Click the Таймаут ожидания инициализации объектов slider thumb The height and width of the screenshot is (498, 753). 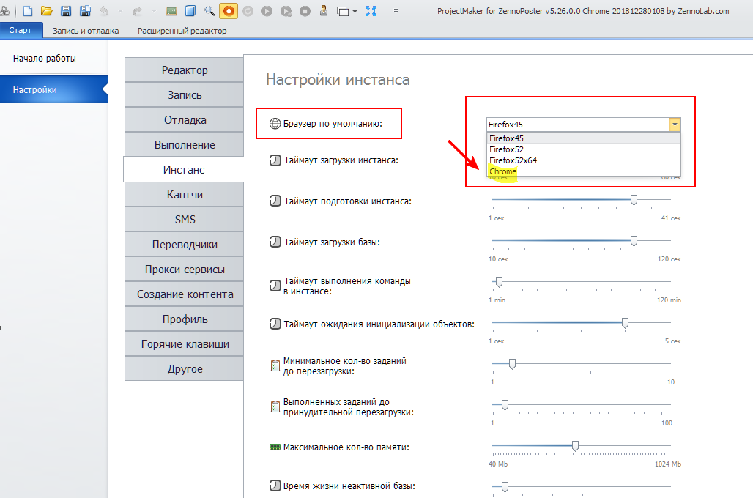coord(625,323)
